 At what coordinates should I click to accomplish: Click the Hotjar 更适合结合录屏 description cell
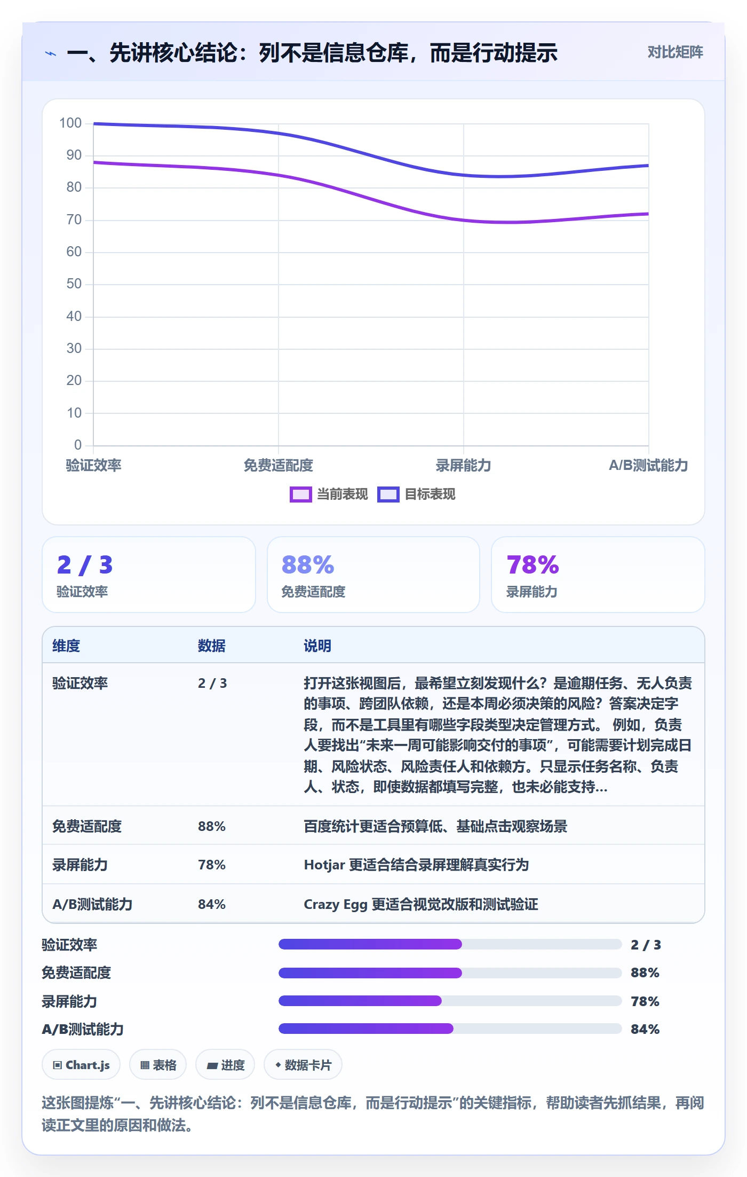(x=416, y=865)
